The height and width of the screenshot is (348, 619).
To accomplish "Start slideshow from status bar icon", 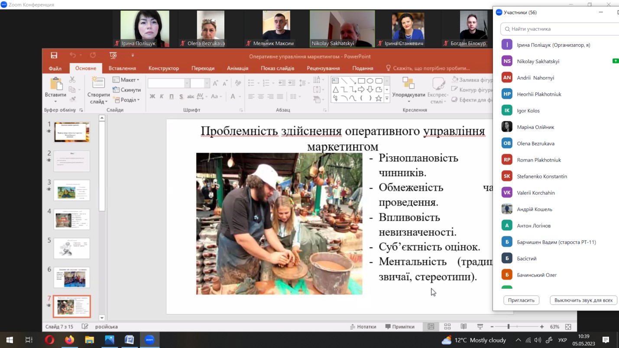I will pos(480,327).
